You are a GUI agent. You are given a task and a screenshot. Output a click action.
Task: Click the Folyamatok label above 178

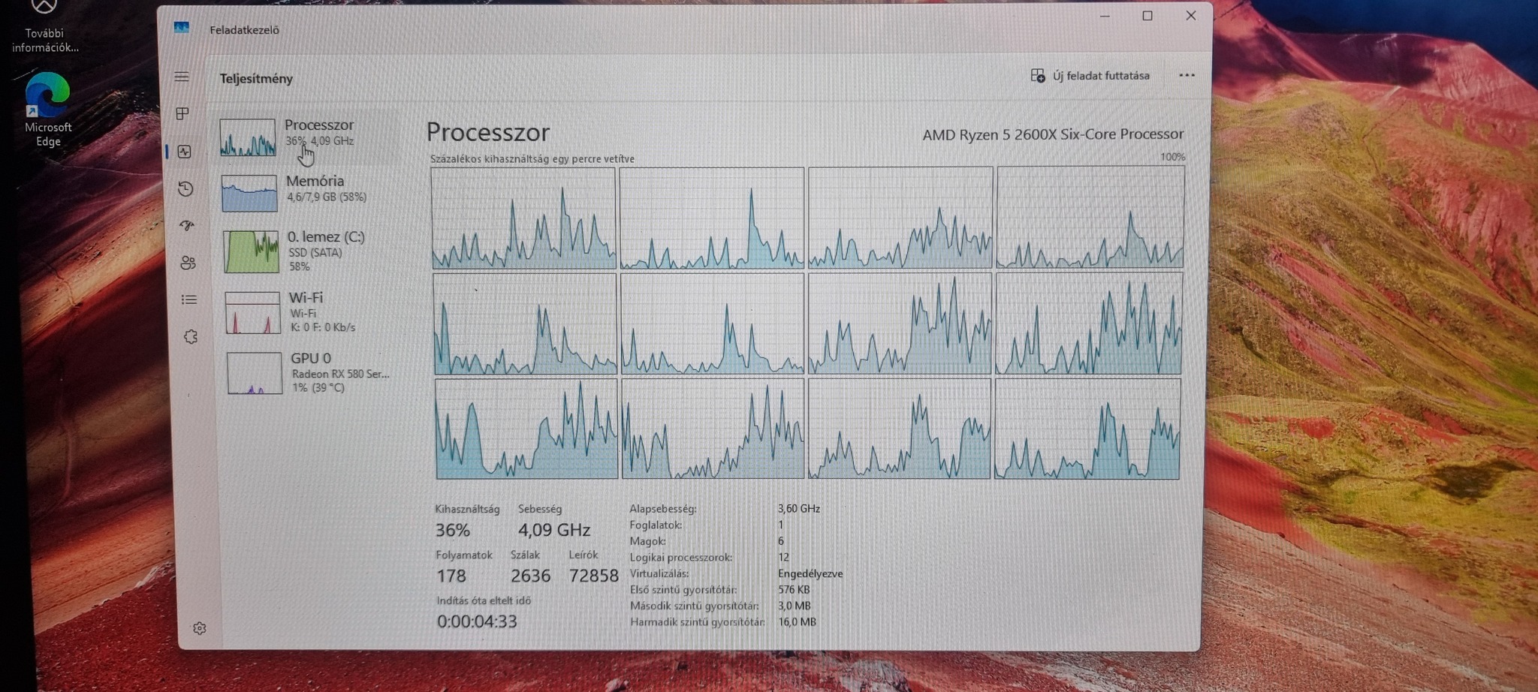464,555
